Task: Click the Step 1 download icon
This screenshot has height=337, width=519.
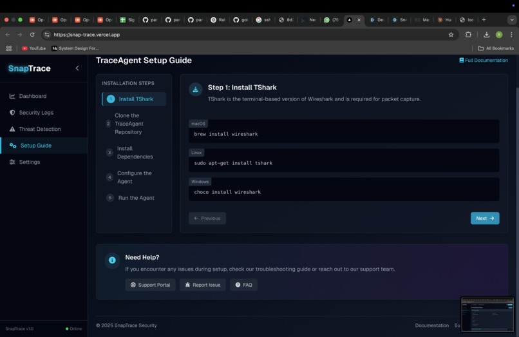Action: (x=196, y=90)
